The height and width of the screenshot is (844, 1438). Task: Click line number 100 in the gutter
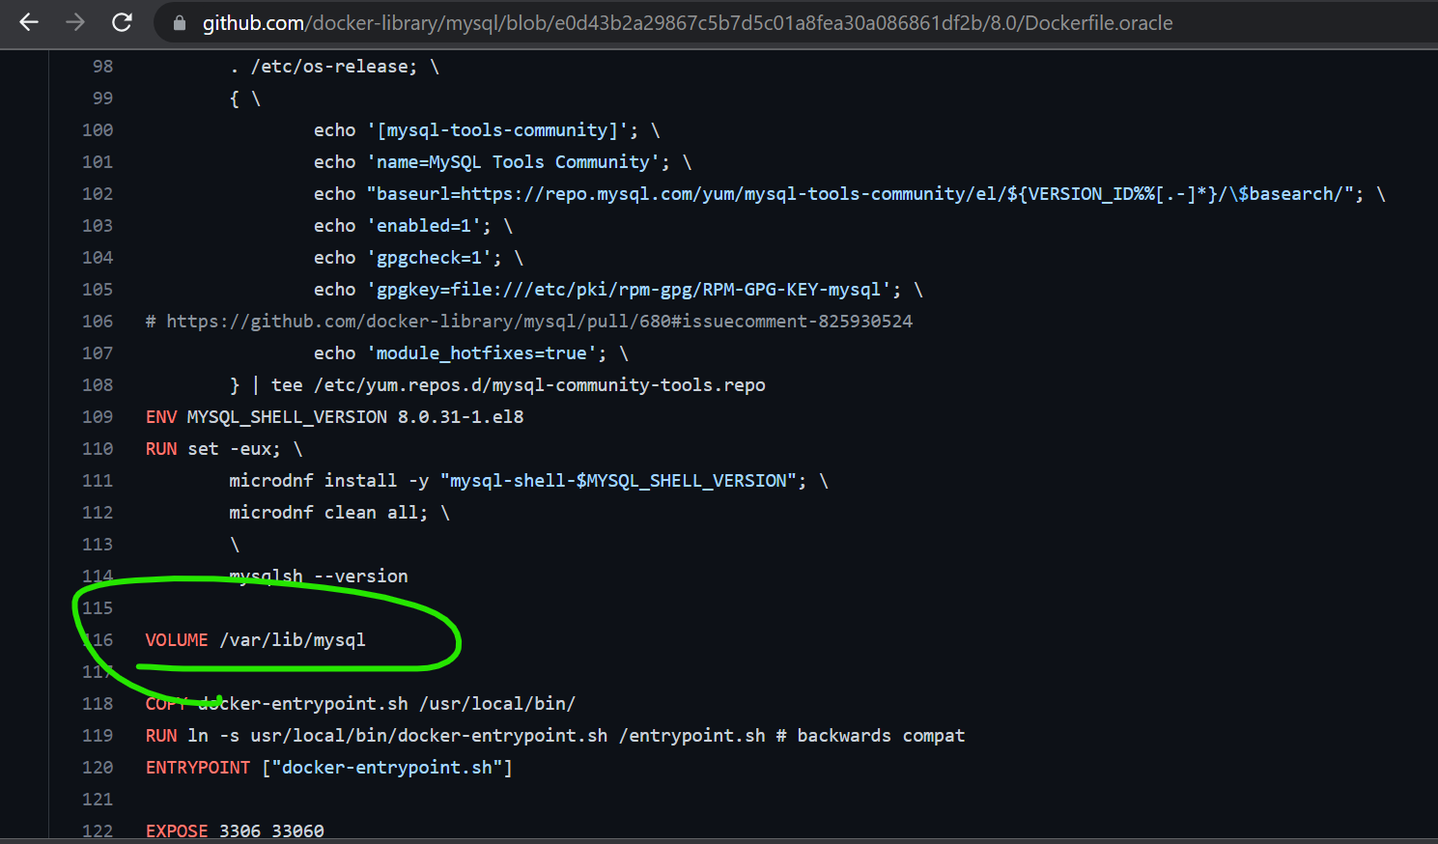coord(98,130)
